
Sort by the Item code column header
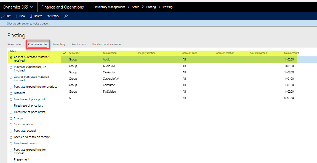(x=74, y=53)
